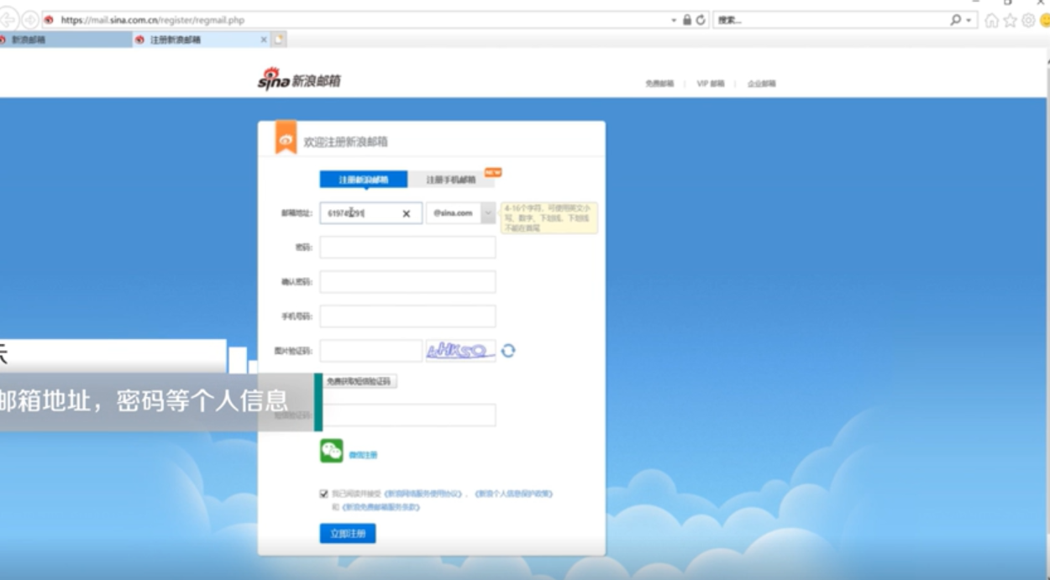Refresh the captcha image
The width and height of the screenshot is (1050, 580).
pyautogui.click(x=507, y=351)
